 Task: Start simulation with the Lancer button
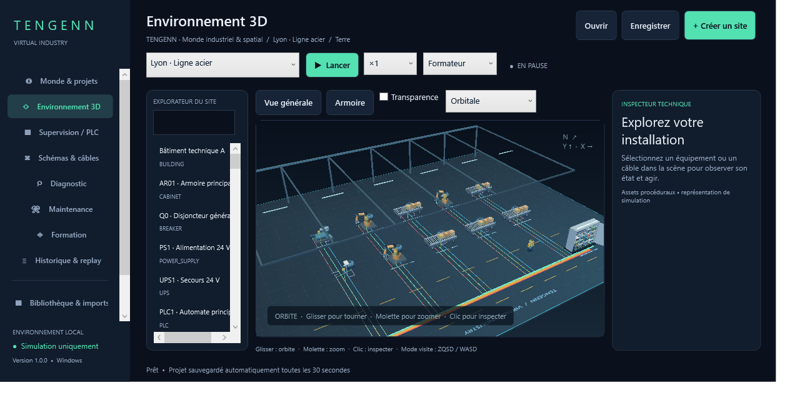332,65
